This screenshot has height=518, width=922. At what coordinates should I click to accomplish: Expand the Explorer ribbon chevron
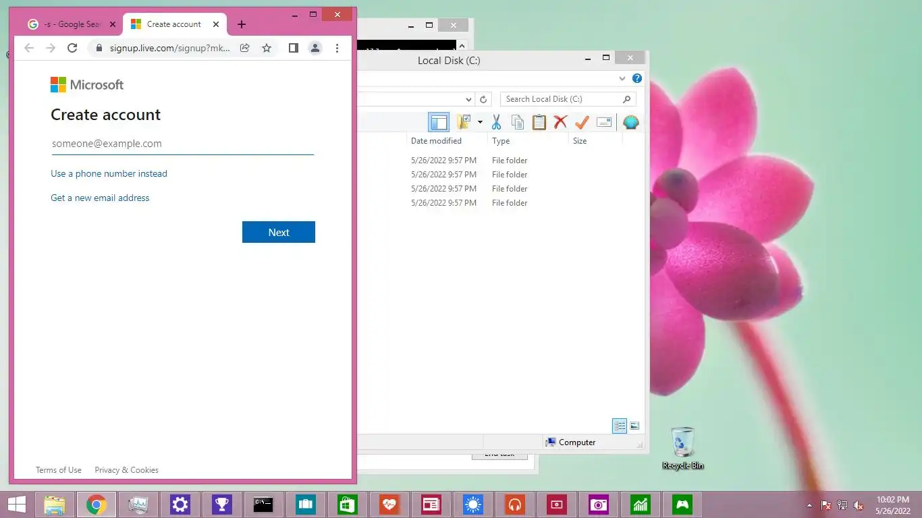623,79
